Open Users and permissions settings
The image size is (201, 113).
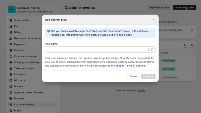(x=27, y=38)
